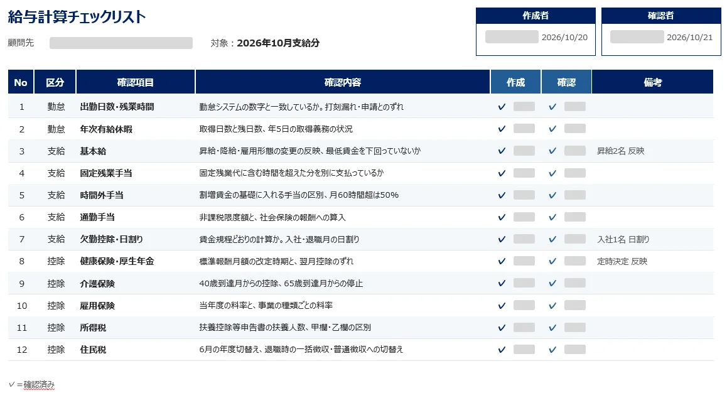Viewport: 727px width, 398px height.
Task: Click the redacted 顧問先 name field
Action: (x=121, y=43)
